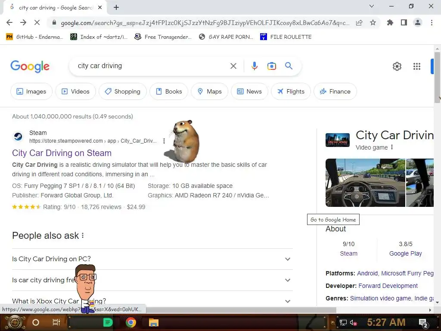Screen dimensions: 441x331
Task: Open the Start menu on the taskbar
Action: click(x=15, y=322)
